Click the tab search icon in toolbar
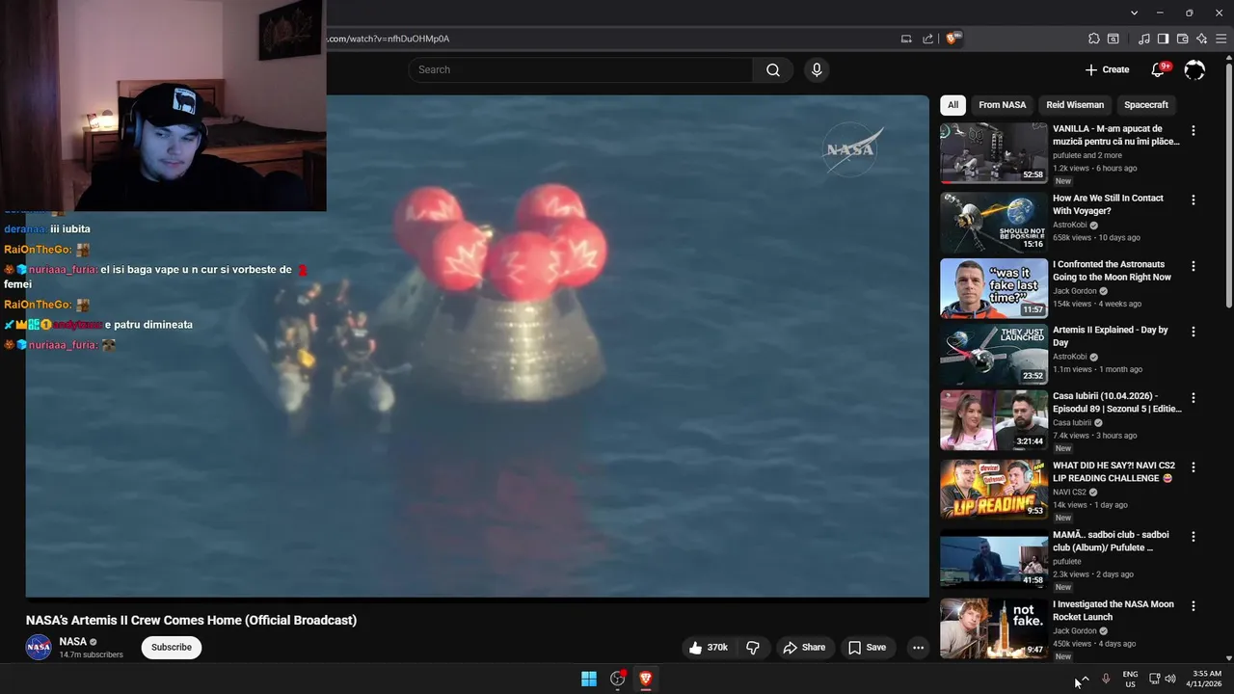Screen dimensions: 1234x694 [x=1113, y=39]
